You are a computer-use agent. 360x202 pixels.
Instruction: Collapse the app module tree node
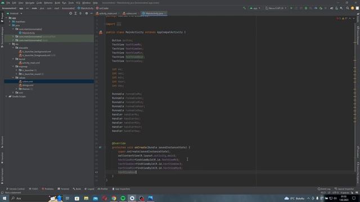coord(6,18)
